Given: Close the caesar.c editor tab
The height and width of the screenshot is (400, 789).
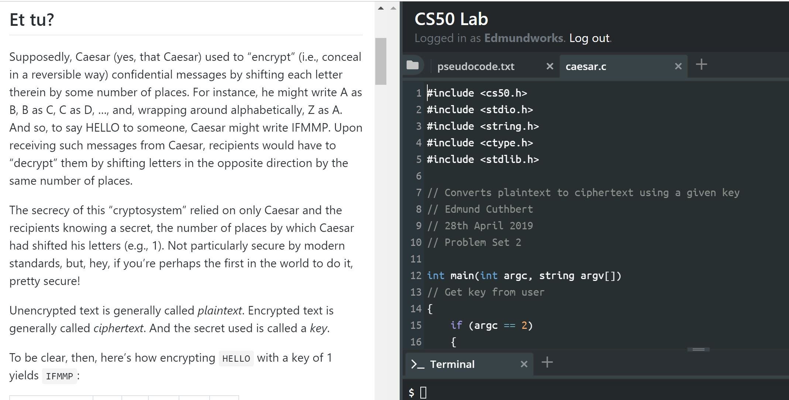Looking at the screenshot, I should pos(678,66).
